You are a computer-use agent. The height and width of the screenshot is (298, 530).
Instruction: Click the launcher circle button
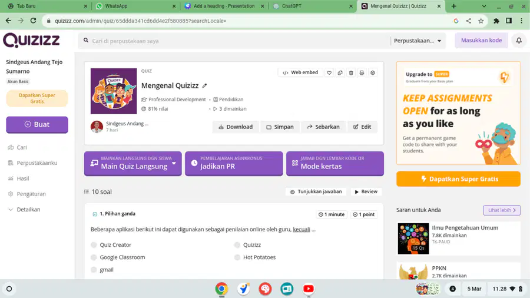pos(9,289)
